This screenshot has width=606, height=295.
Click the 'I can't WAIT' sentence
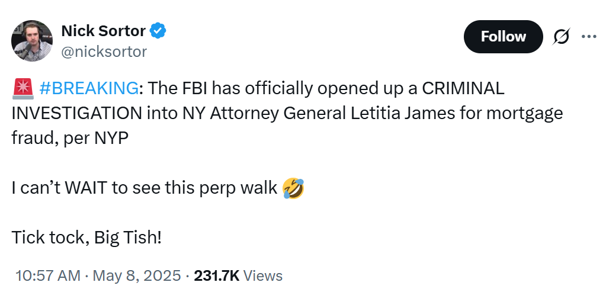point(145,188)
